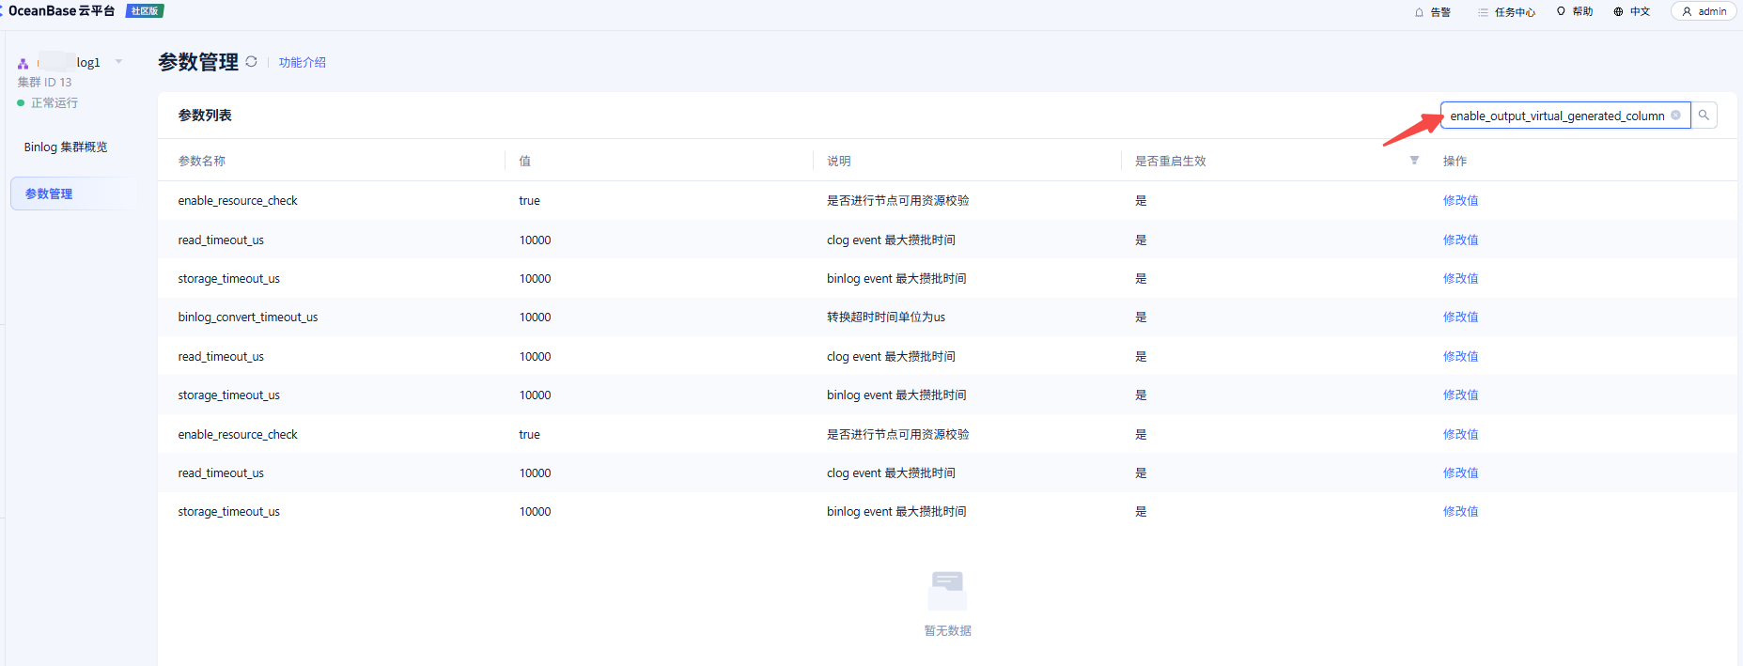Open 任务中心 task center
This screenshot has width=1743, height=666.
click(x=1506, y=12)
